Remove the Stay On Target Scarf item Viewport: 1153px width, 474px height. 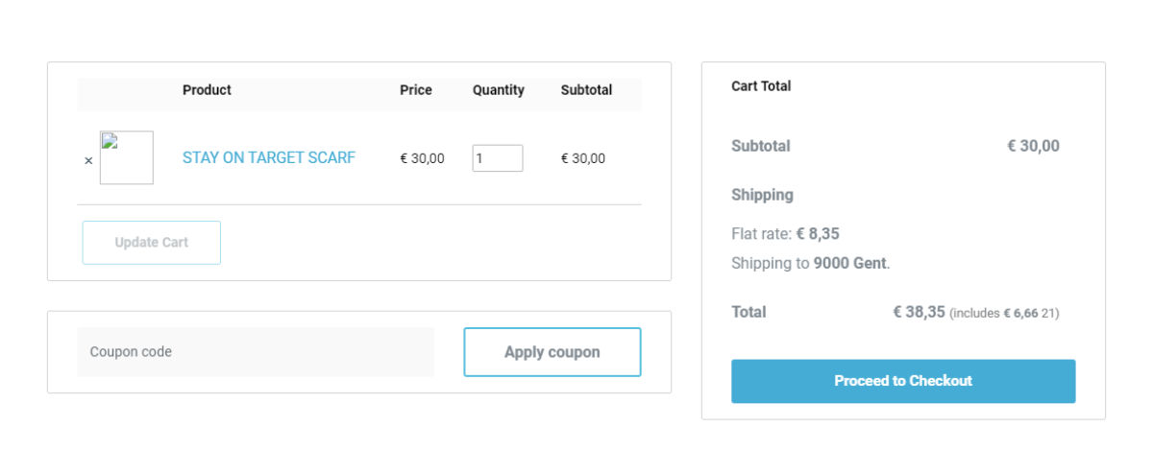pyautogui.click(x=88, y=161)
